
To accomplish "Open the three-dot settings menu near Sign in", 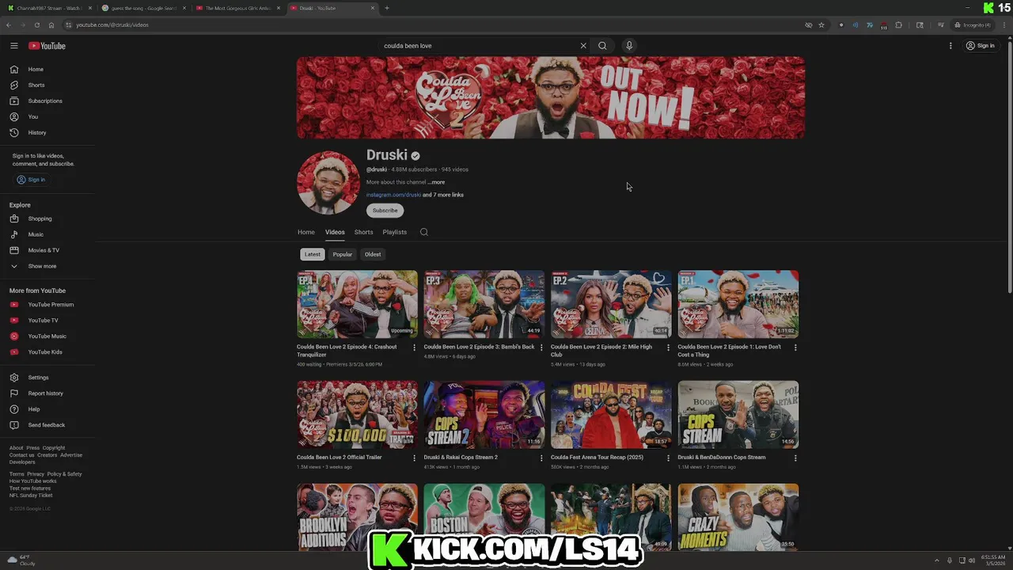I will coord(950,46).
